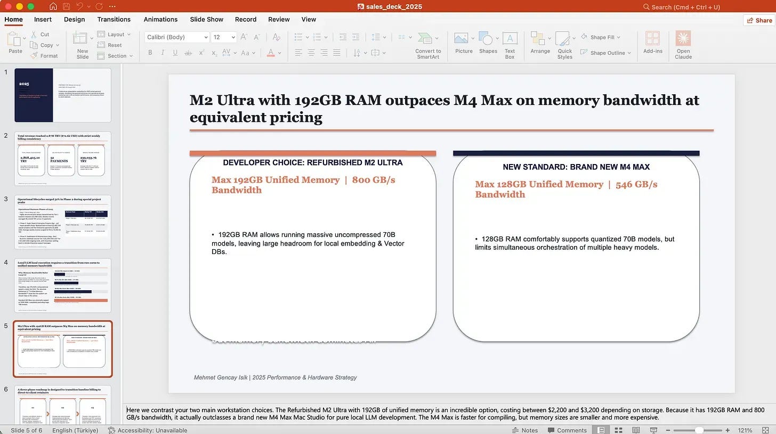Click the Home icon in title bar
This screenshot has width=776, height=434.
[x=53, y=7]
